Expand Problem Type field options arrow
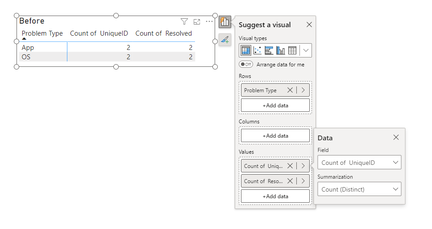 tap(303, 90)
